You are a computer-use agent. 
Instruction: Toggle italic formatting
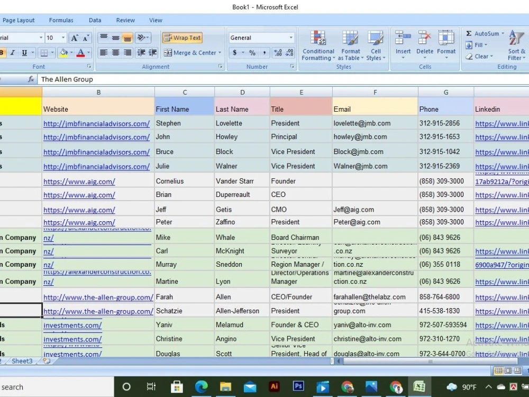coord(13,52)
